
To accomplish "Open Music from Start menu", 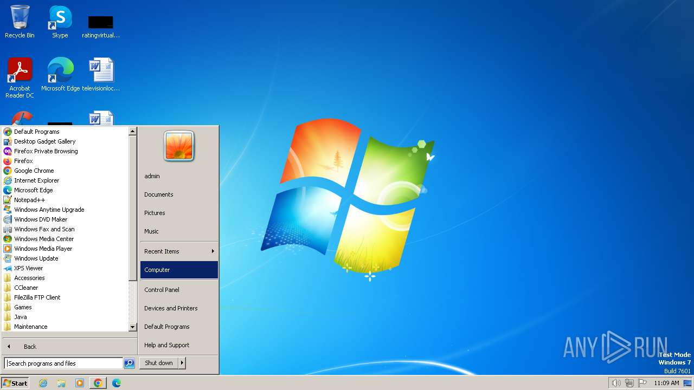I will (179, 231).
